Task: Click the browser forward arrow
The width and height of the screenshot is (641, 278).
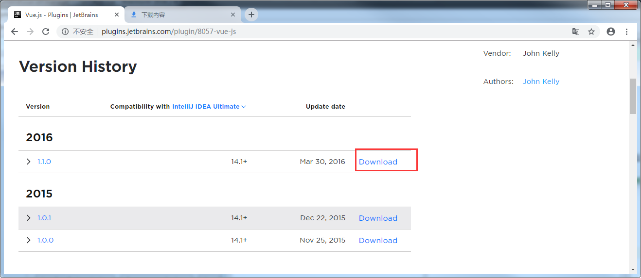Action: pyautogui.click(x=30, y=32)
